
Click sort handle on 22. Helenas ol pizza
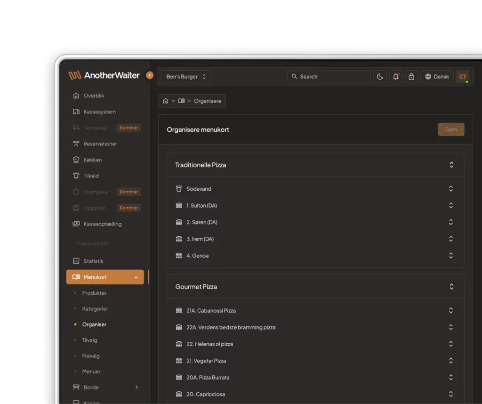click(x=450, y=344)
